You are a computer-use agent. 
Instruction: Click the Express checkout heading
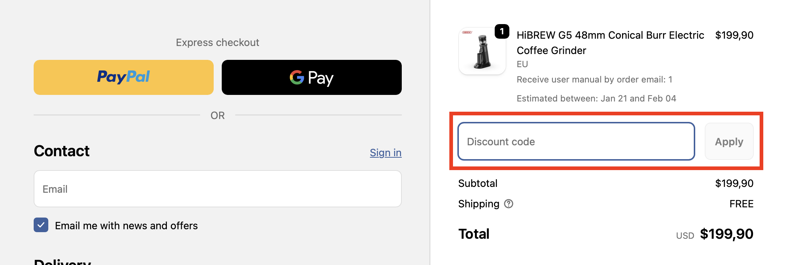pos(217,42)
